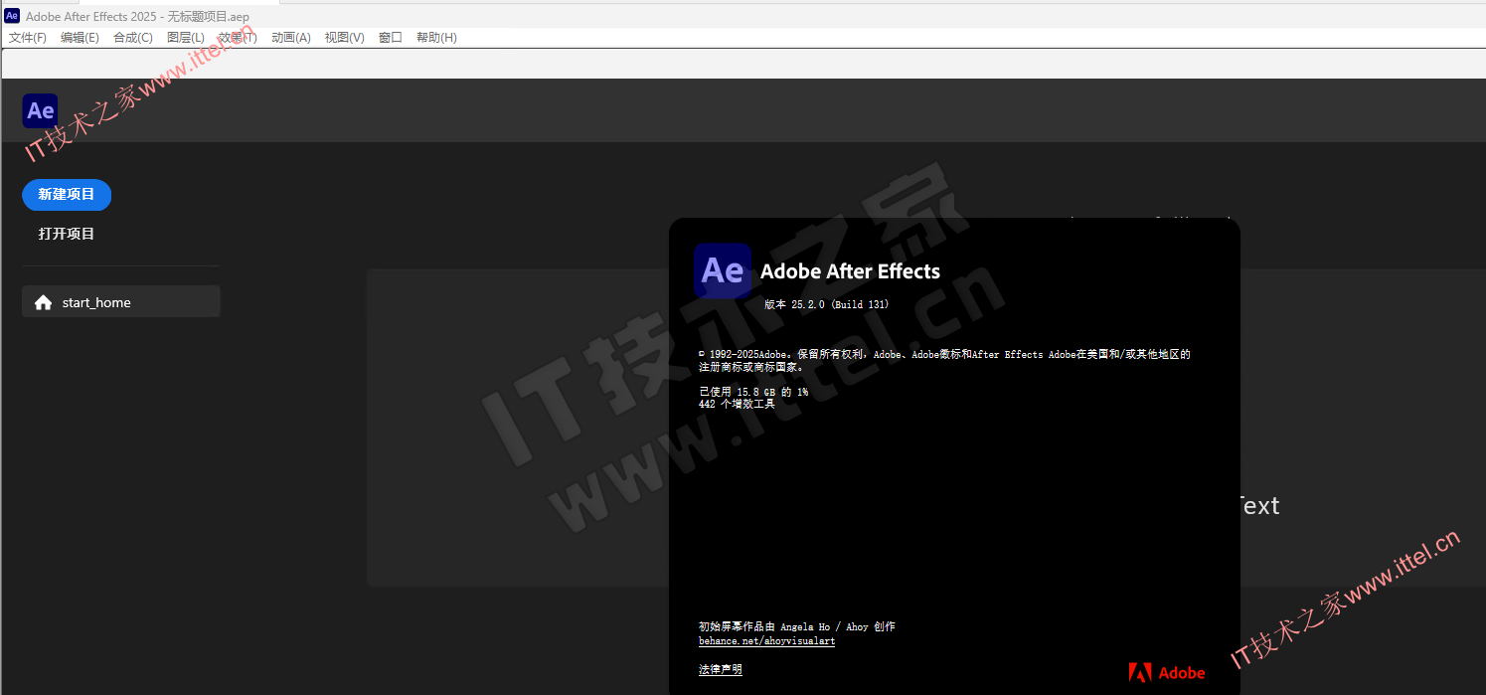Click the 打开项目 button
This screenshot has width=1486, height=695.
point(67,234)
